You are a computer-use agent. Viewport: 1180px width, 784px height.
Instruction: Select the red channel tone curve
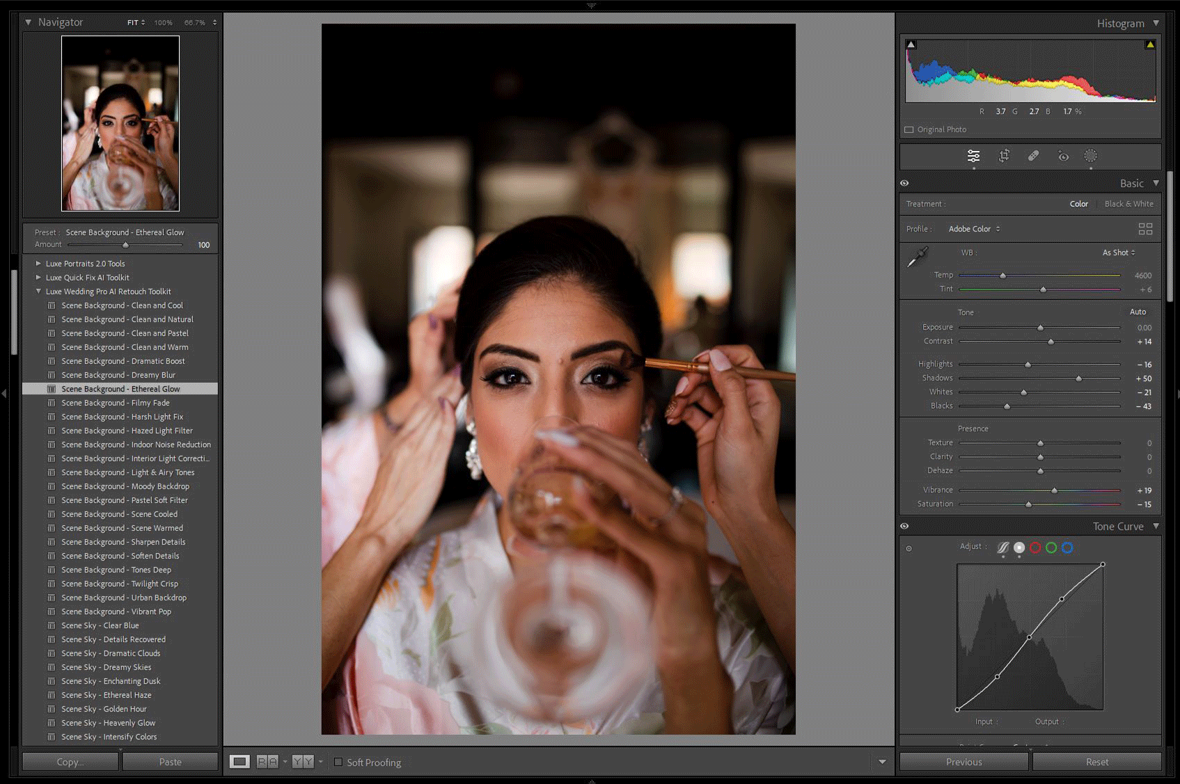pyautogui.click(x=1035, y=548)
